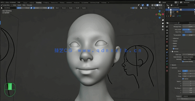This screenshot has width=195, height=101.
Task: Switch to the Shading workspace tab
Action: click(62, 2)
